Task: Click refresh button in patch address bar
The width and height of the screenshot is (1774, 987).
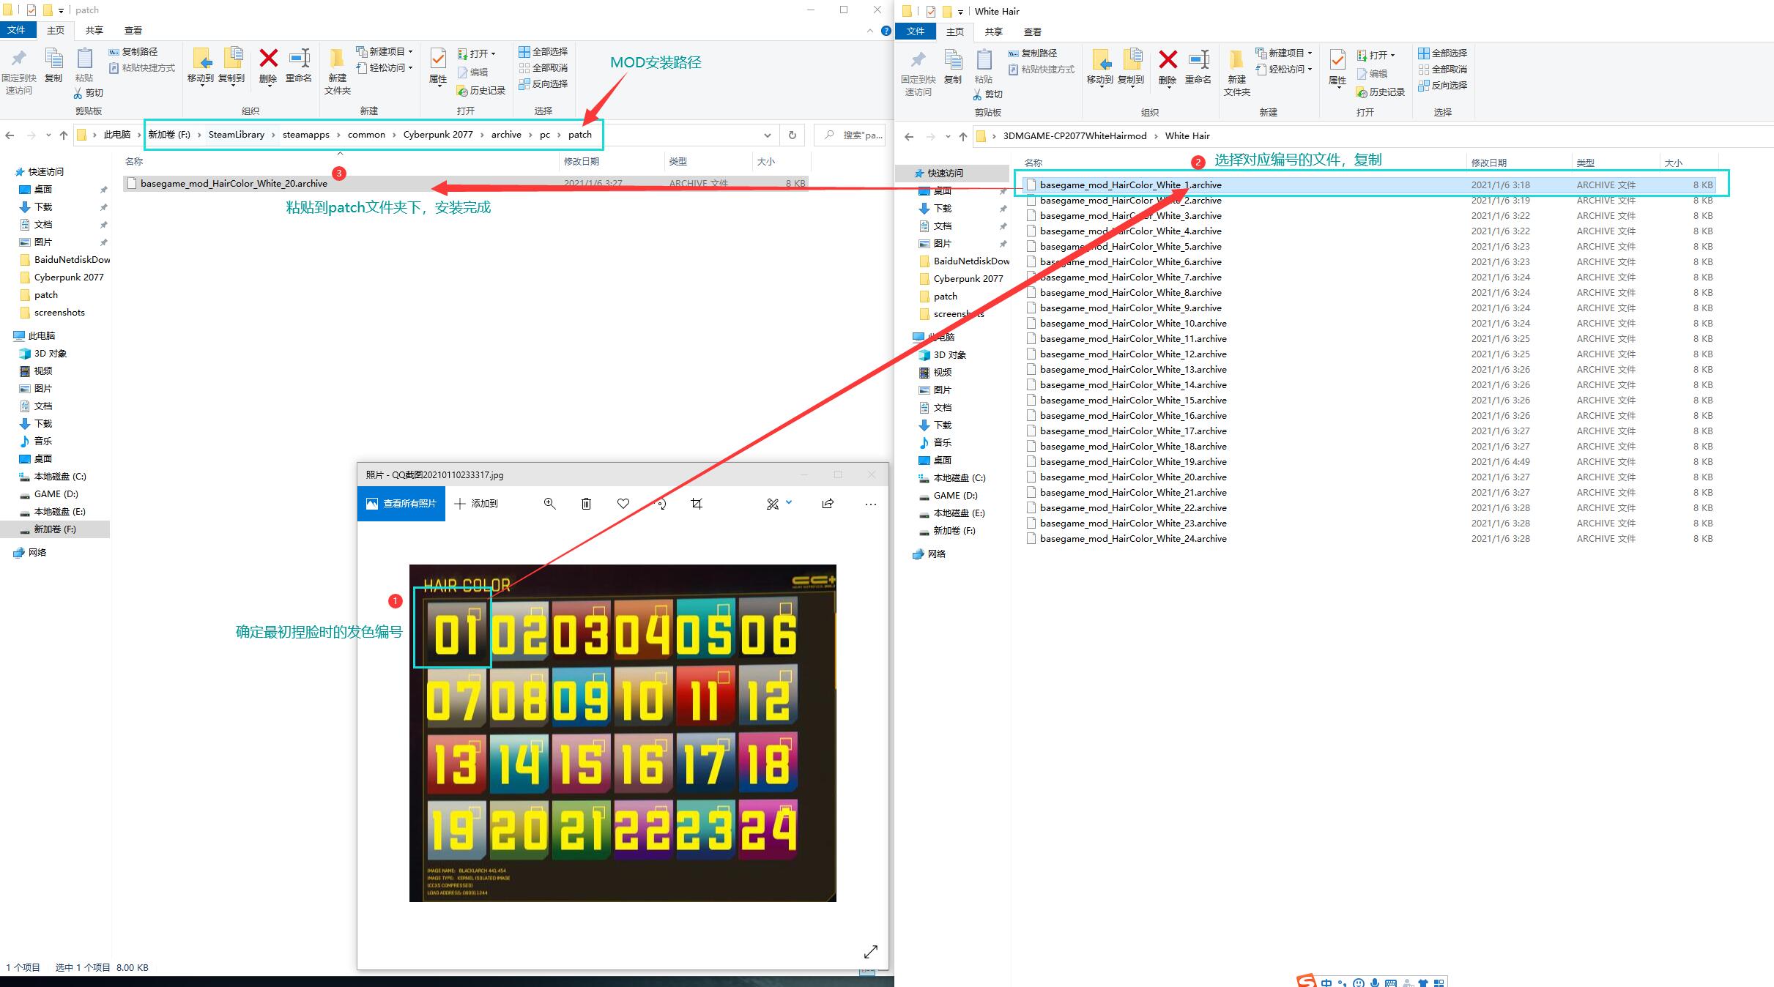Action: click(792, 135)
